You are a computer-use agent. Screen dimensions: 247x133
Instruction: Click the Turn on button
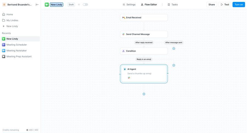coord(239,5)
